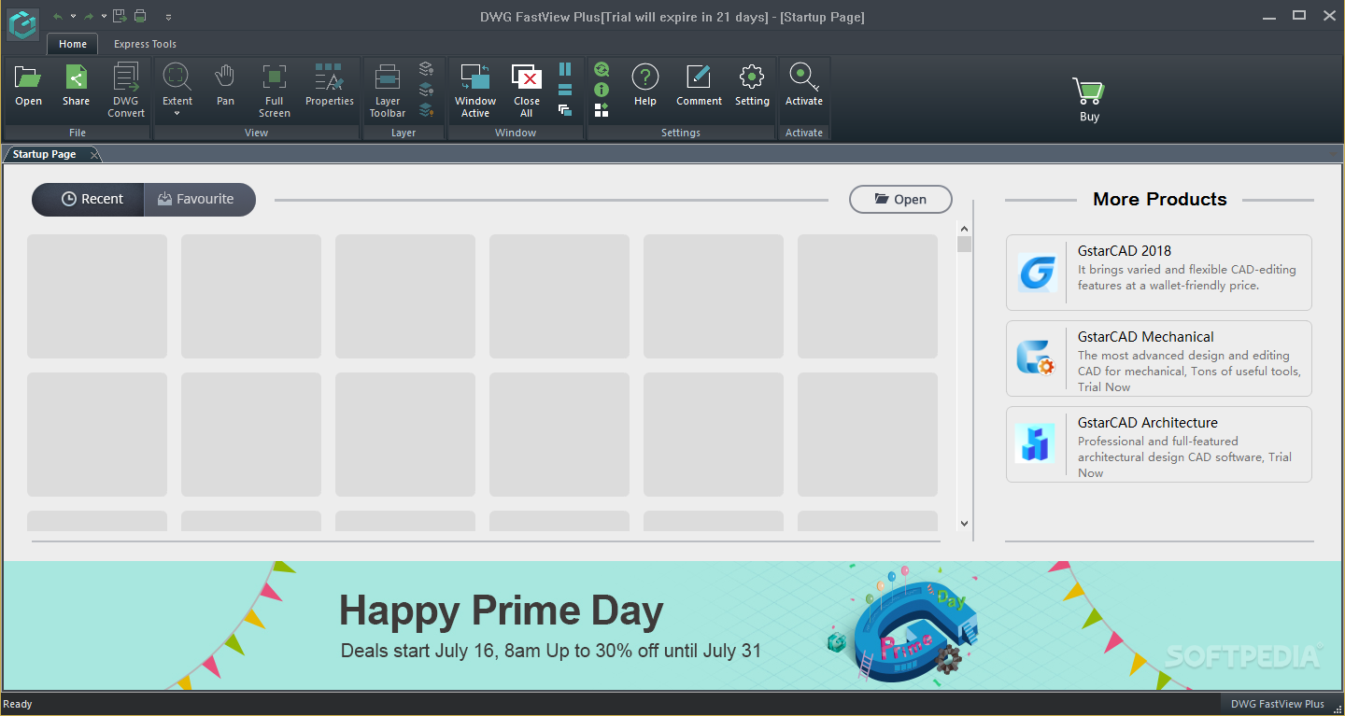
Task: Click the first empty recent-file thumbnail
Action: (97, 296)
